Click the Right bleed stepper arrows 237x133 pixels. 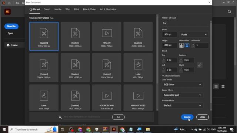[x=181, y=70]
